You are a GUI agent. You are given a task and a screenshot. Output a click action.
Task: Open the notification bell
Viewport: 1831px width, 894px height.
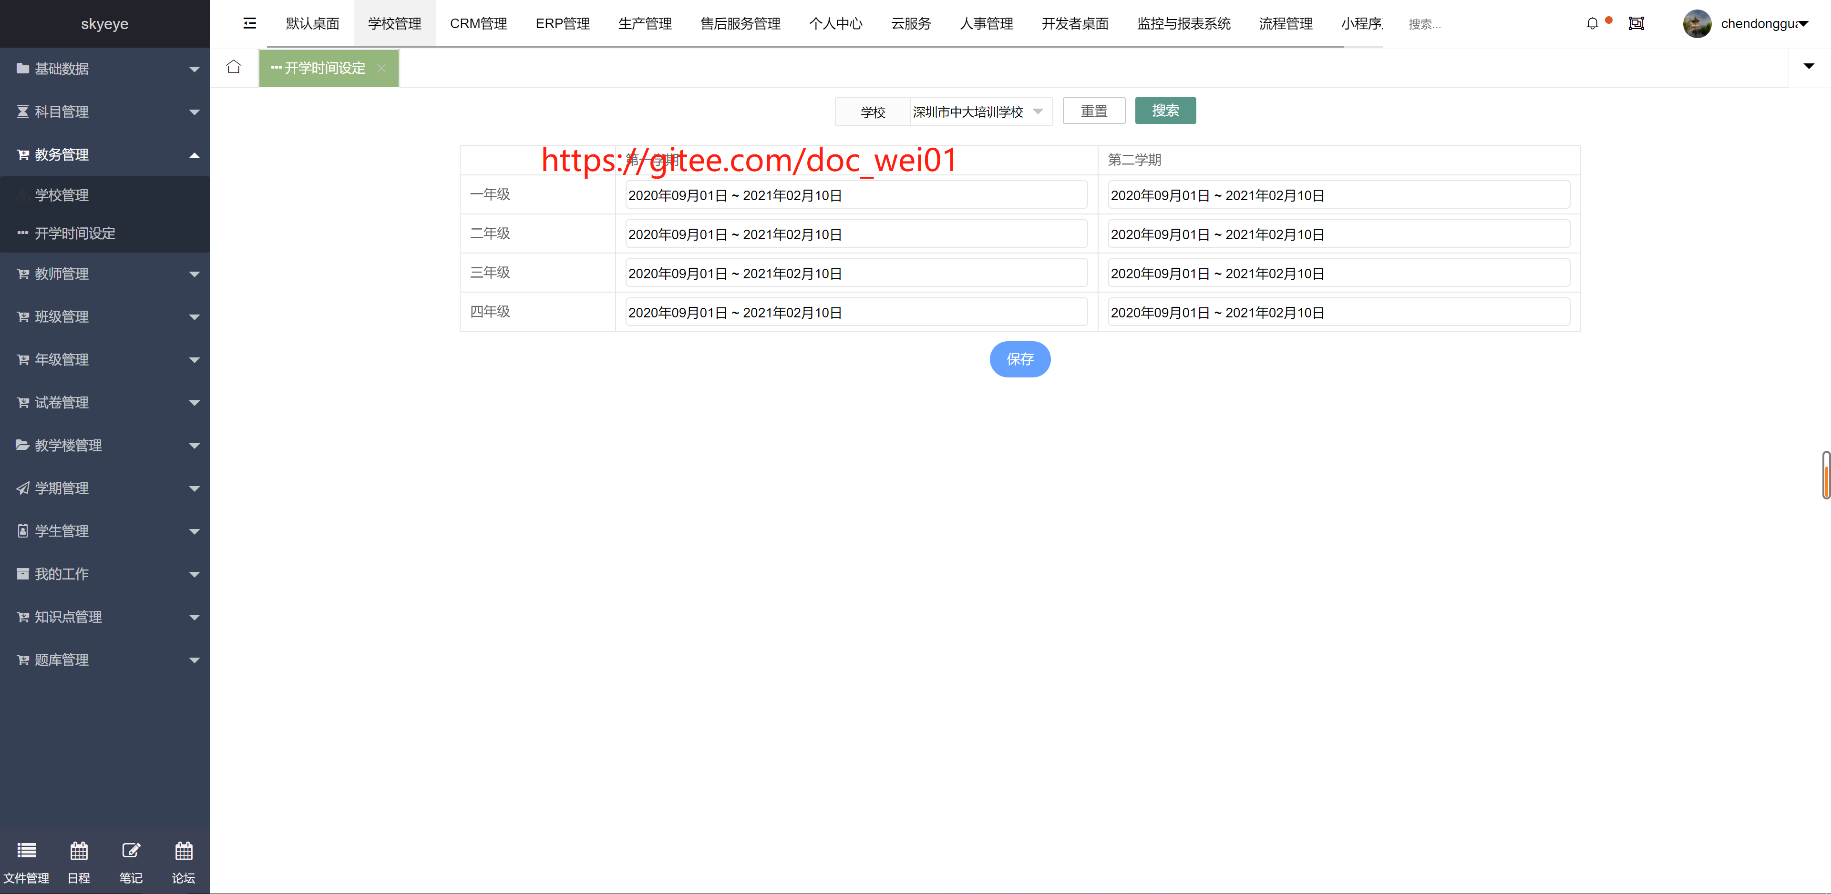(x=1592, y=23)
